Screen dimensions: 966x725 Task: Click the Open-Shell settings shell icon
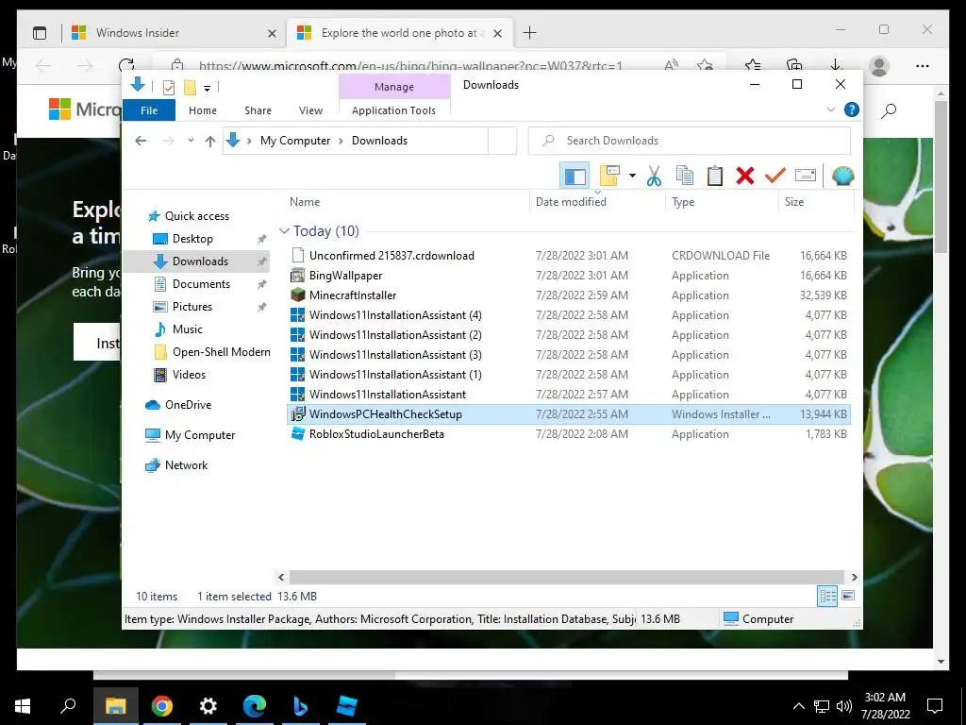[842, 177]
